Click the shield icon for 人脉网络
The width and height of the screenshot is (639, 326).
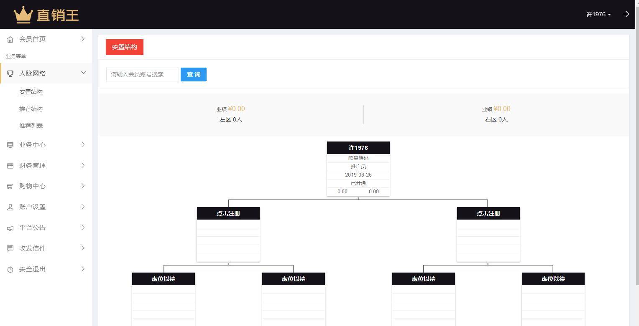[x=10, y=73]
